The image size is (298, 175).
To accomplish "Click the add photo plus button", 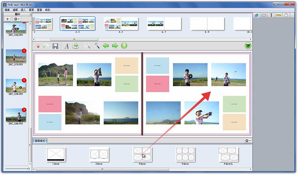I will 8,19.
